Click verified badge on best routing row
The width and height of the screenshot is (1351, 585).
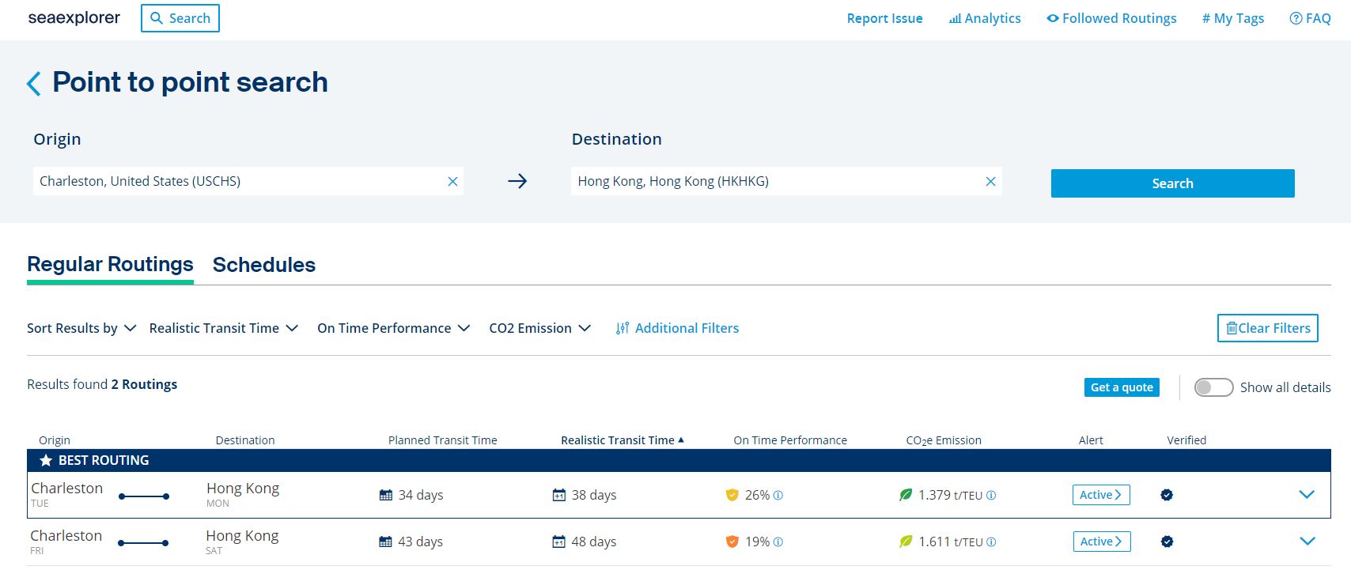[x=1167, y=495]
